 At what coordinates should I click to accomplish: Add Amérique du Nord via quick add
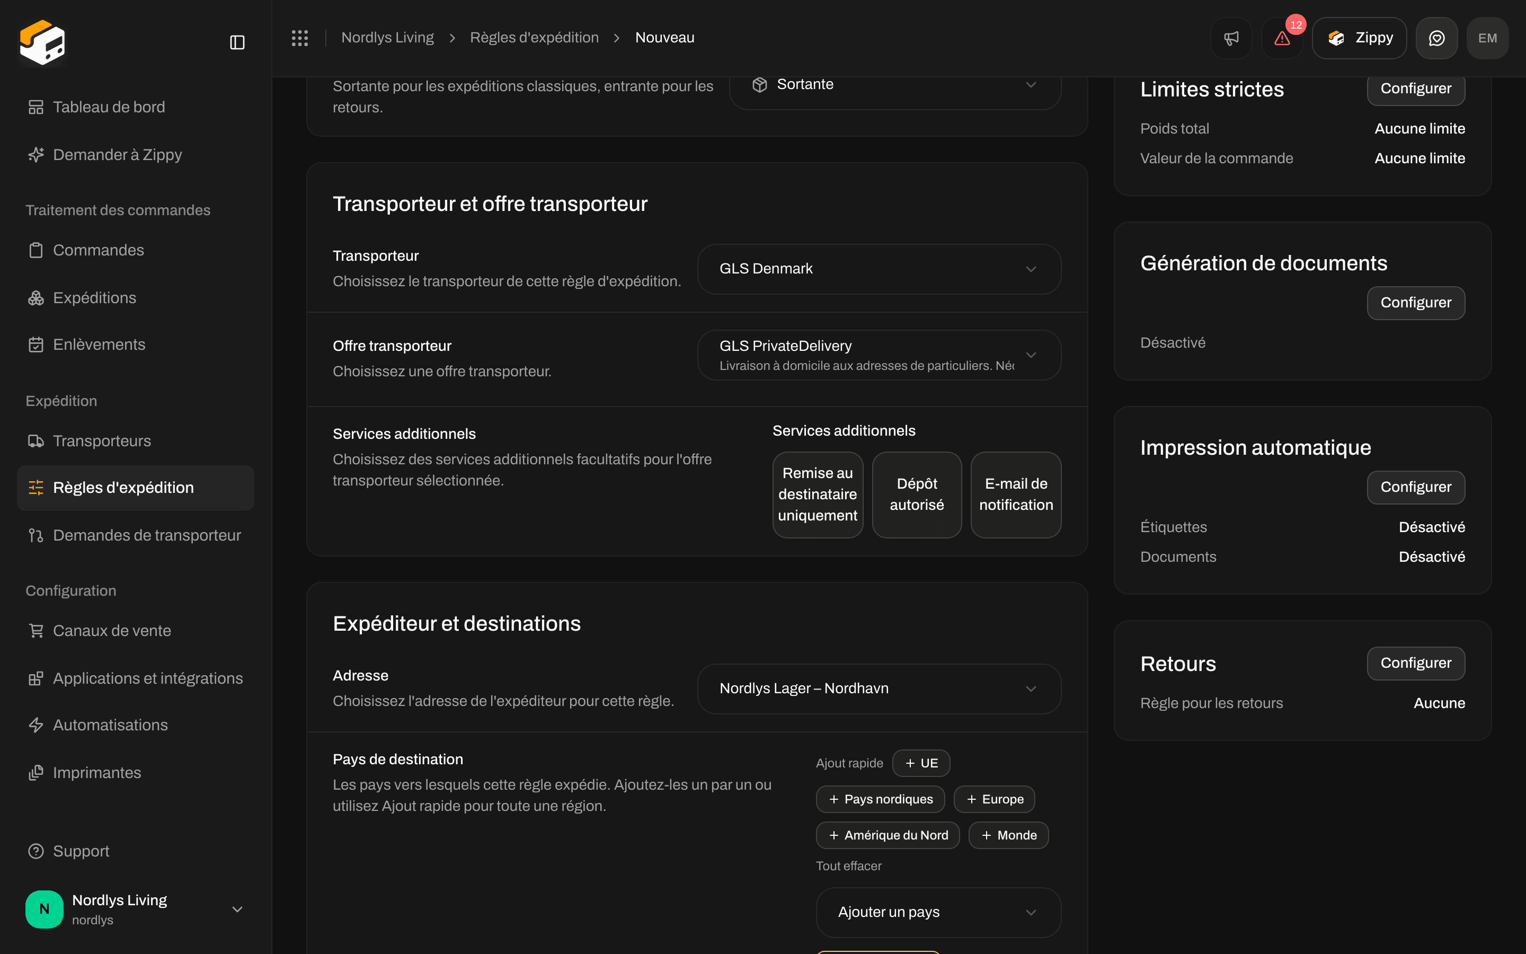click(888, 835)
